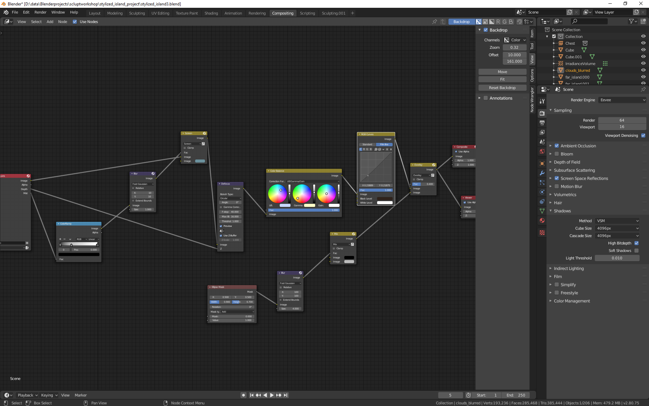Open the Physics properties tab
This screenshot has width=649, height=406.
click(542, 192)
